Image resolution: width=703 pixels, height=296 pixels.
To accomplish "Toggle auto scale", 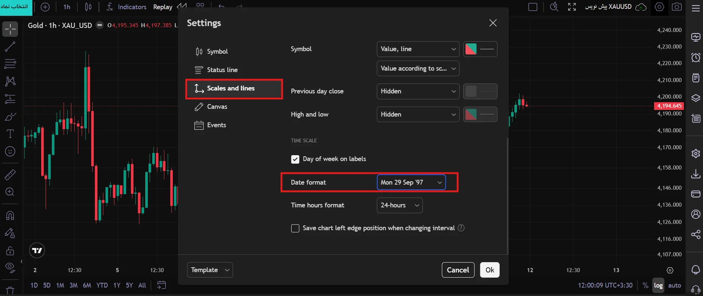I will 674,285.
